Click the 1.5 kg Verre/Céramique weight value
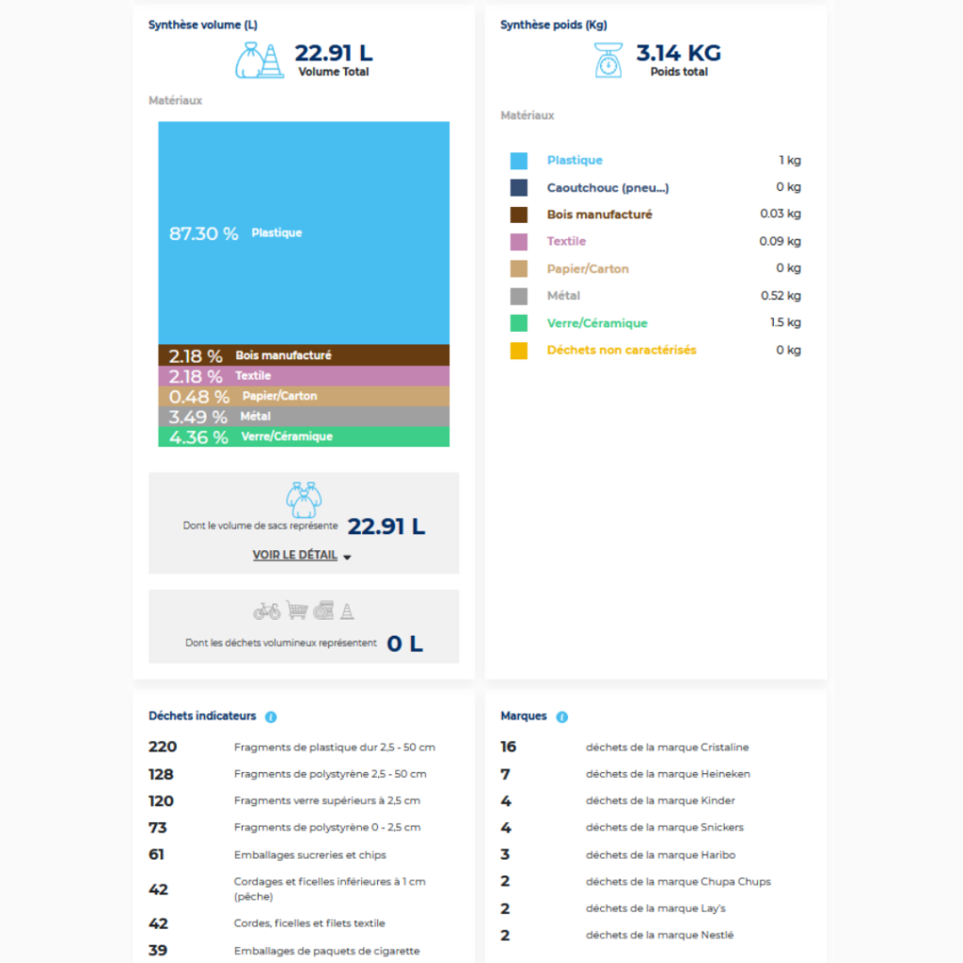This screenshot has width=963, height=963. 785,323
